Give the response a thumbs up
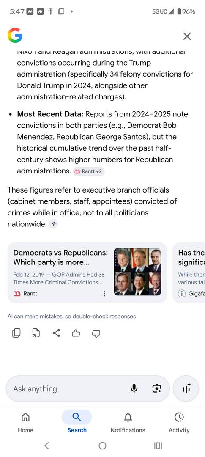205x457 pixels. point(76,333)
